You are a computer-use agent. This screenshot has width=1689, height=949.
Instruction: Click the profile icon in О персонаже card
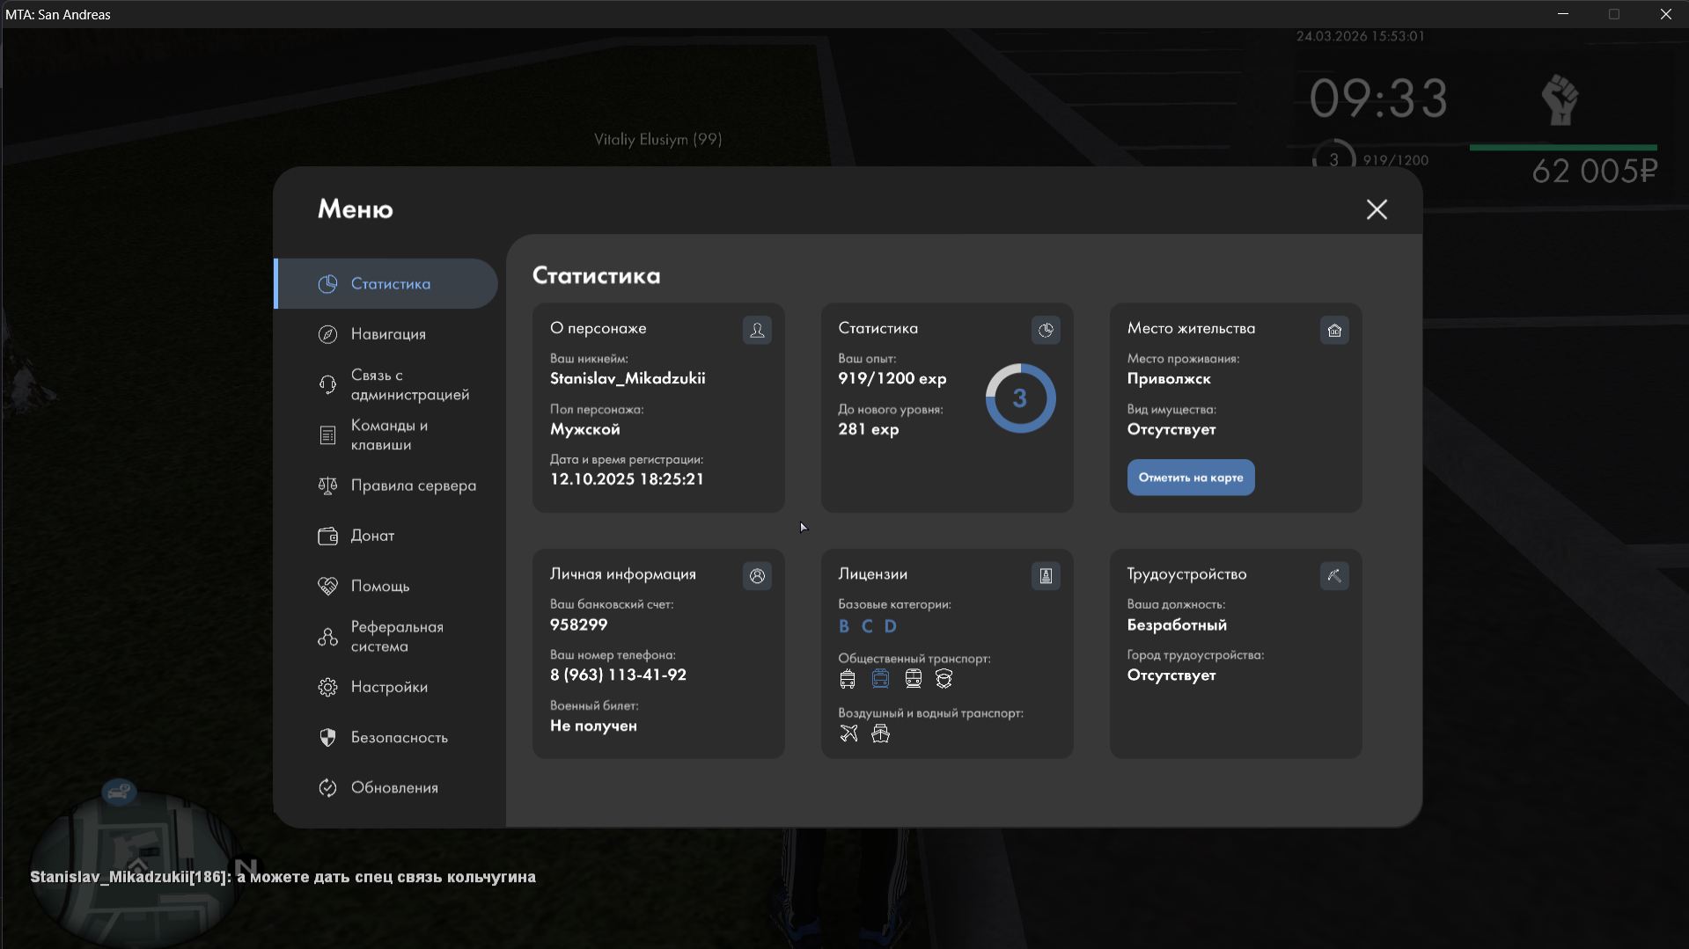tap(757, 331)
